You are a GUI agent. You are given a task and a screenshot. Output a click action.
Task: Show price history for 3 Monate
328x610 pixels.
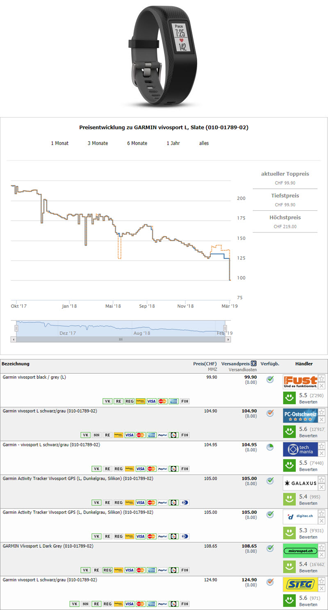(98, 143)
